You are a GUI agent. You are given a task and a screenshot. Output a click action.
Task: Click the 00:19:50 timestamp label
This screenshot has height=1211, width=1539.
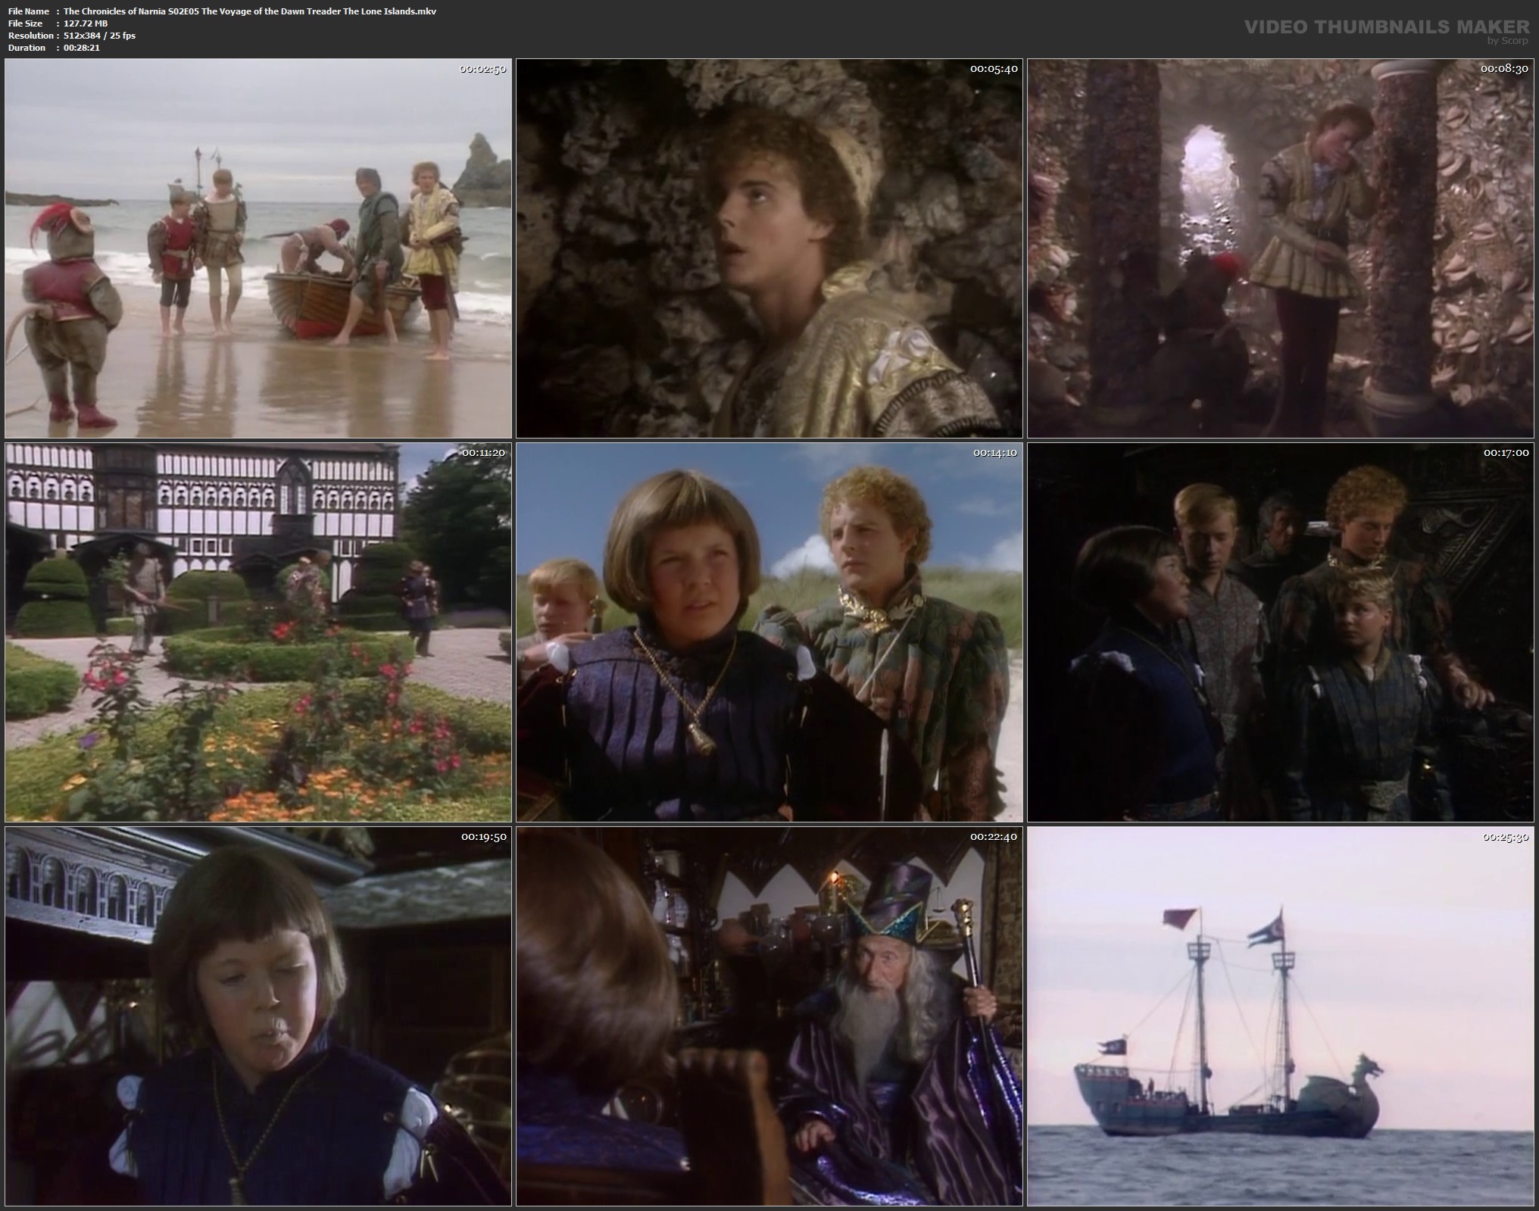[x=482, y=837]
